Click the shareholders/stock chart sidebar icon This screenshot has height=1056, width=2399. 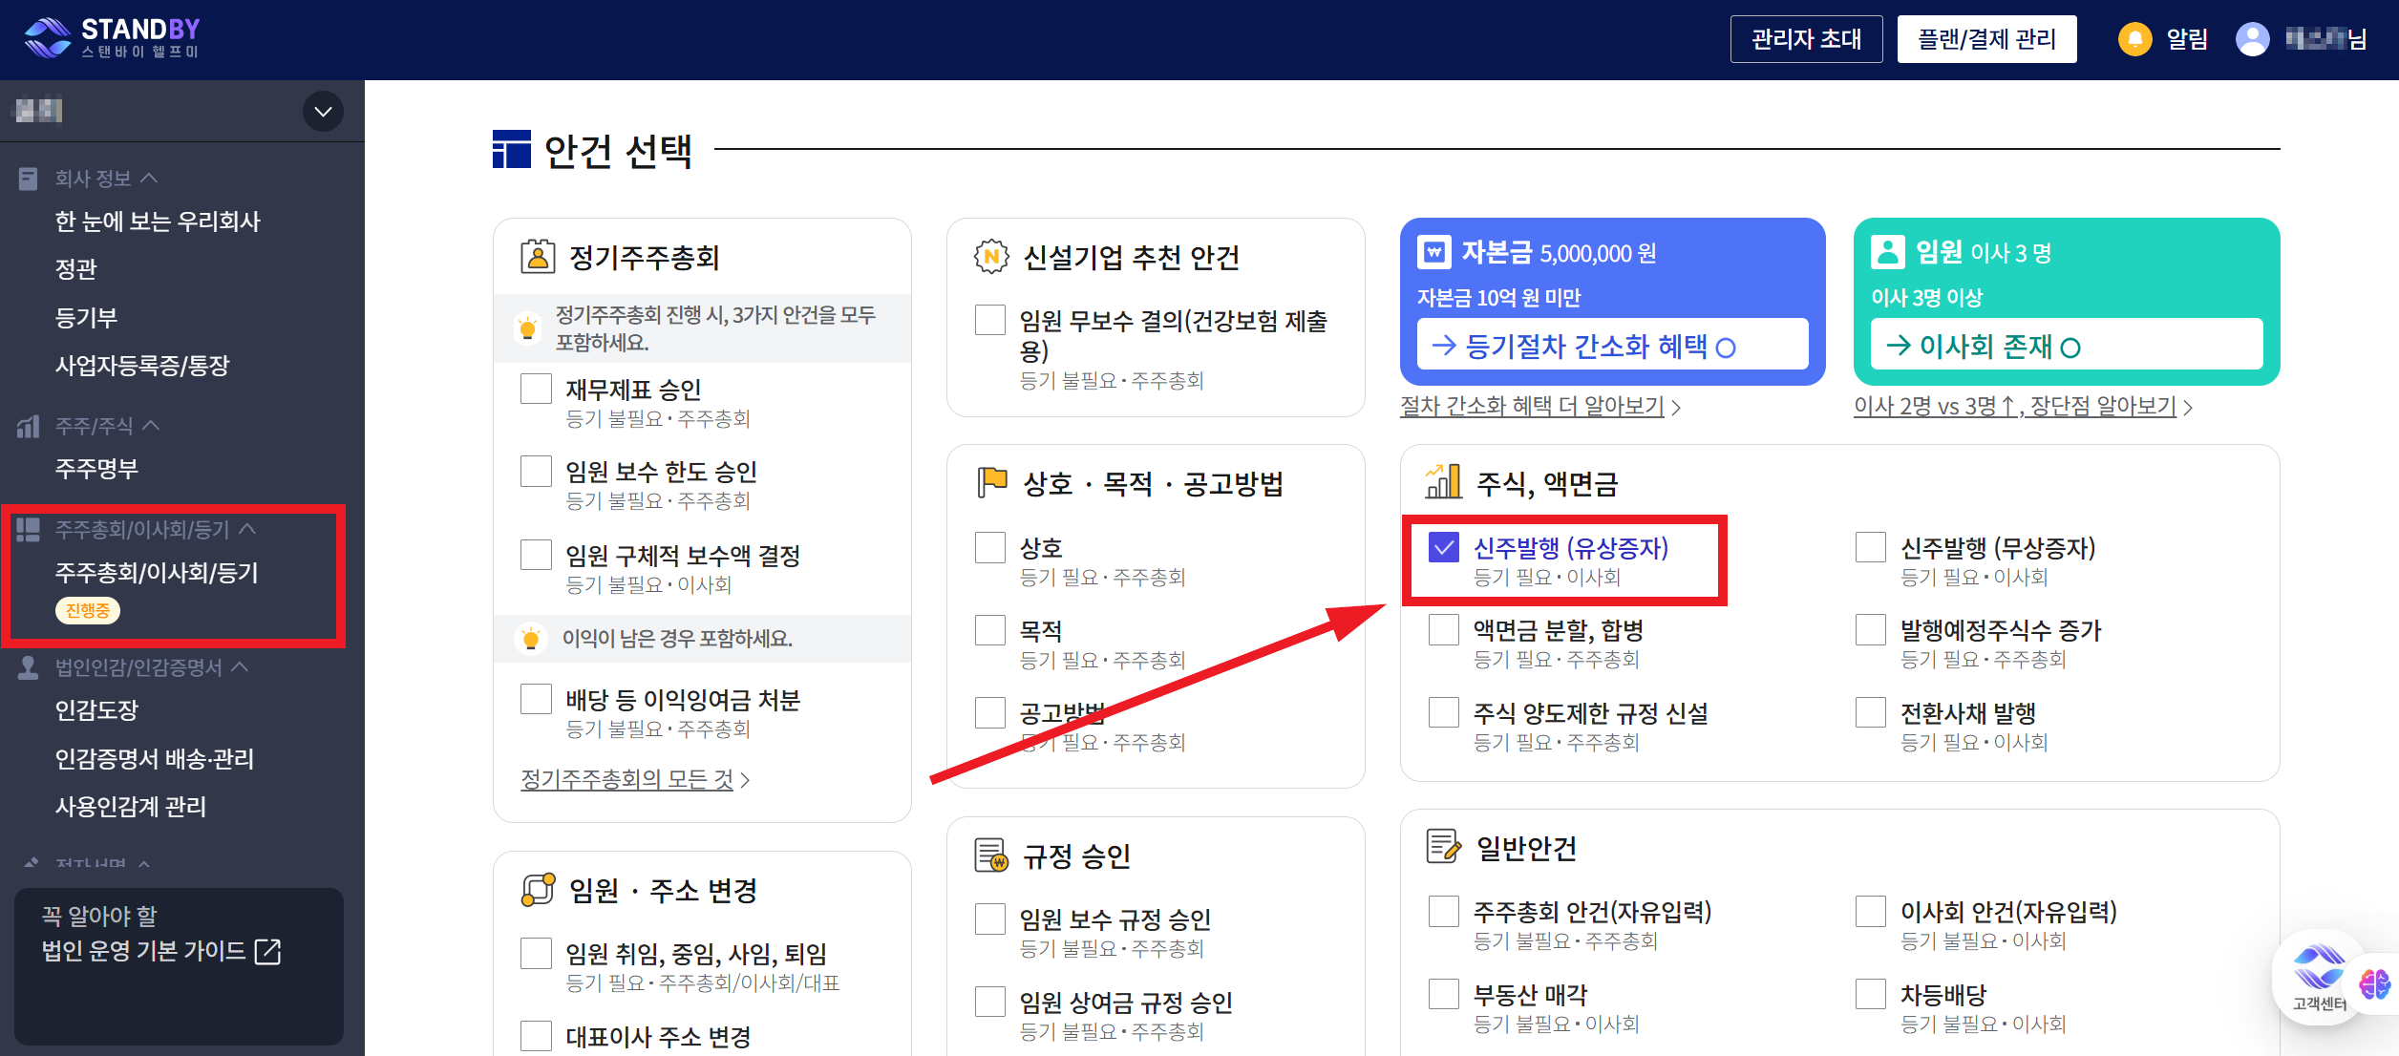(29, 426)
